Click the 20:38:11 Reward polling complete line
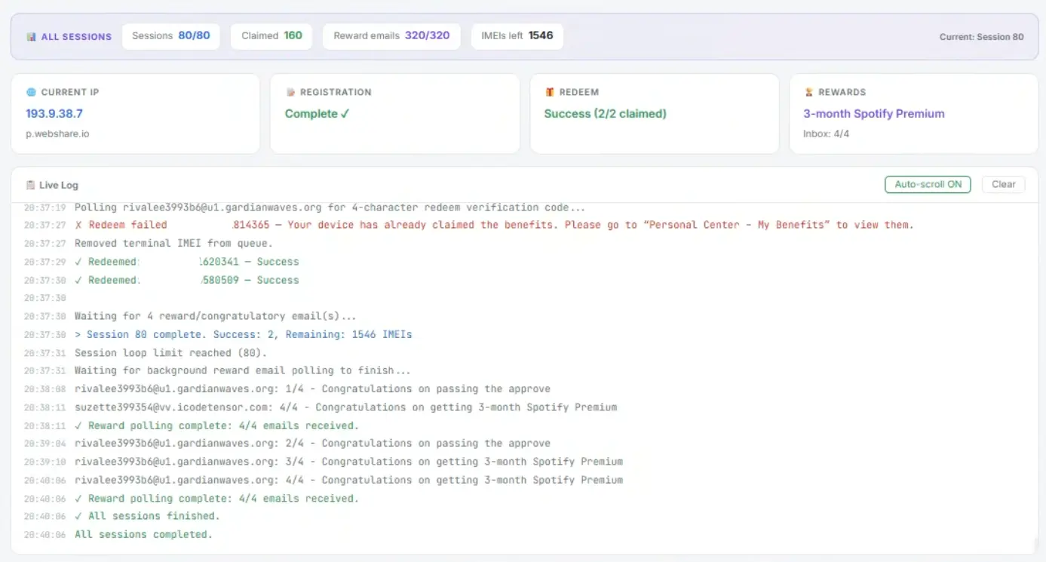 click(x=216, y=425)
